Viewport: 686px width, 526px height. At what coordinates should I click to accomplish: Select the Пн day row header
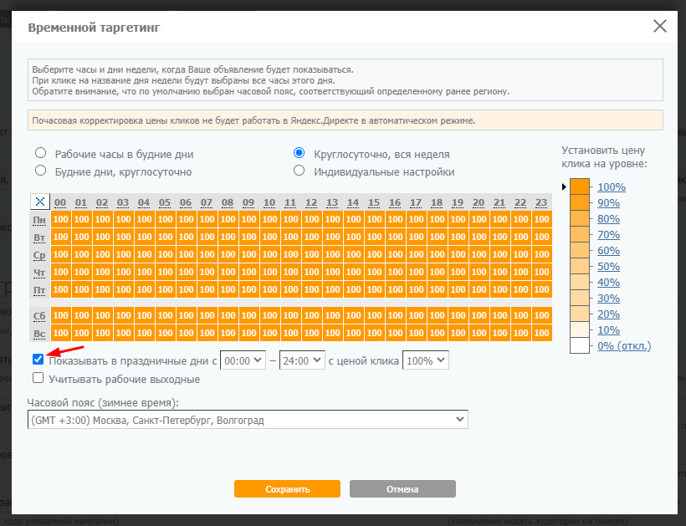pos(39,219)
